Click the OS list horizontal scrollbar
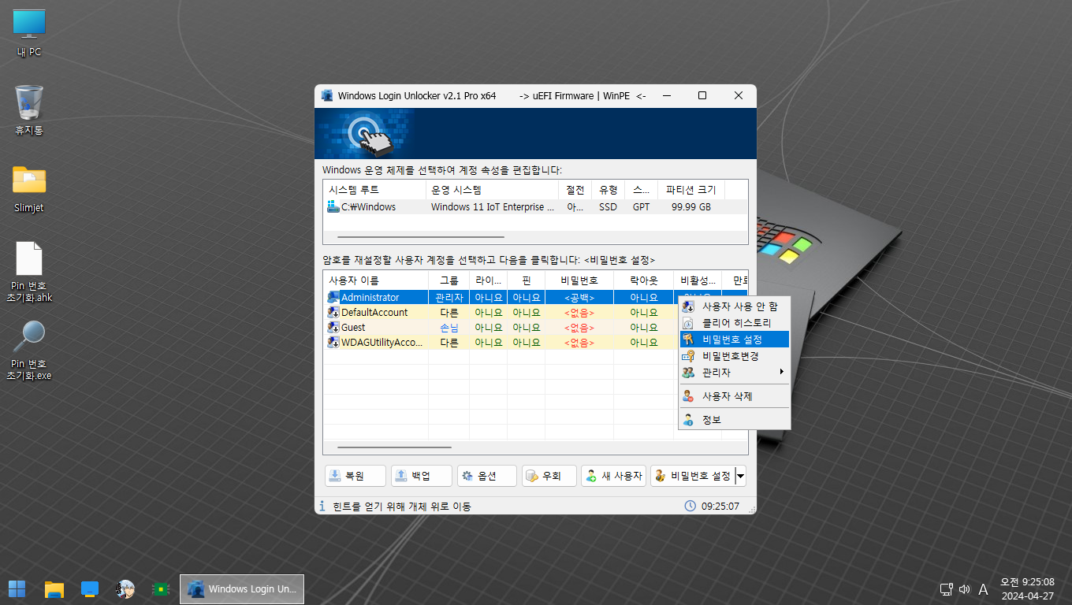Image resolution: width=1072 pixels, height=605 pixels. click(x=421, y=236)
